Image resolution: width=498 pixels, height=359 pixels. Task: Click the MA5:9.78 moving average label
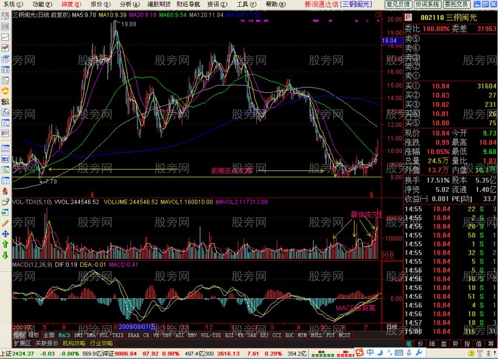click(84, 15)
